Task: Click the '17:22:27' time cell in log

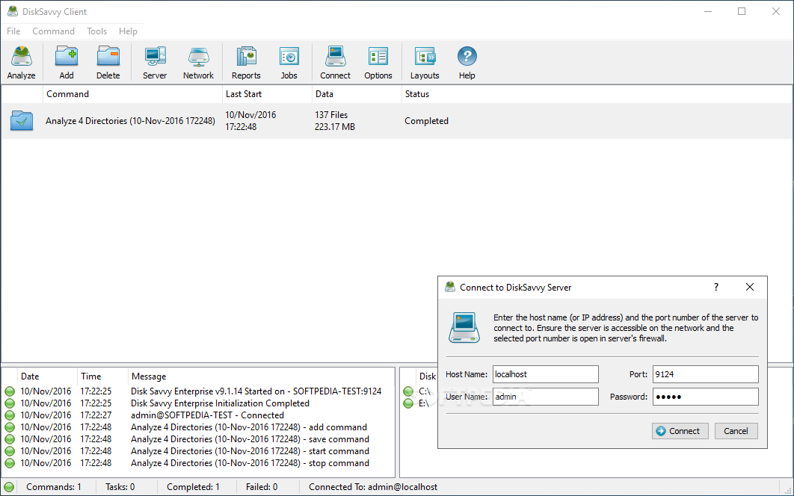Action: (x=96, y=415)
